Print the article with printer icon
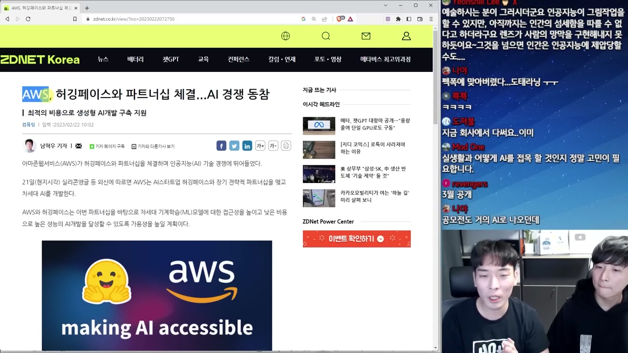Viewport: 628px width, 353px height. click(286, 146)
